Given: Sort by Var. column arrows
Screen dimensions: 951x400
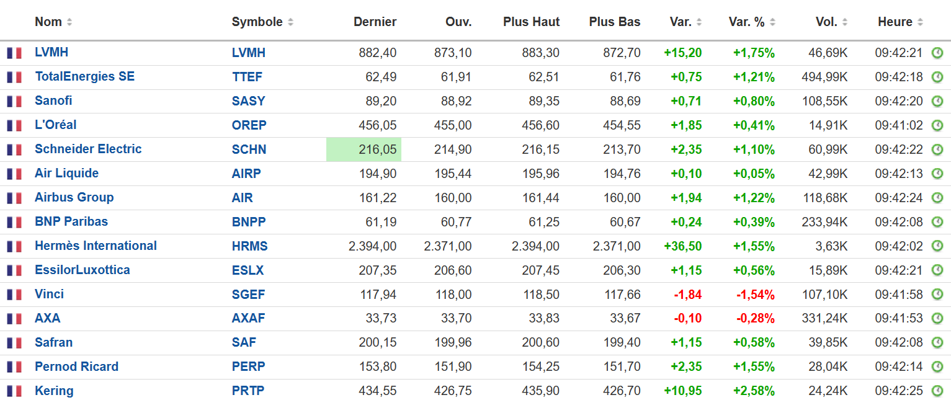Looking at the screenshot, I should (699, 22).
